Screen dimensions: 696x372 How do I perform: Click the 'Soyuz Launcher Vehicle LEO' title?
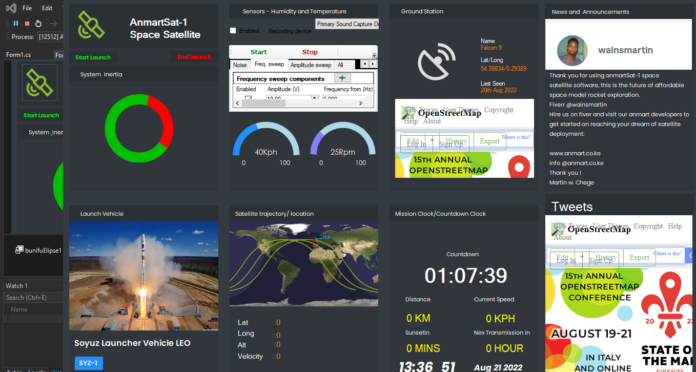(132, 343)
